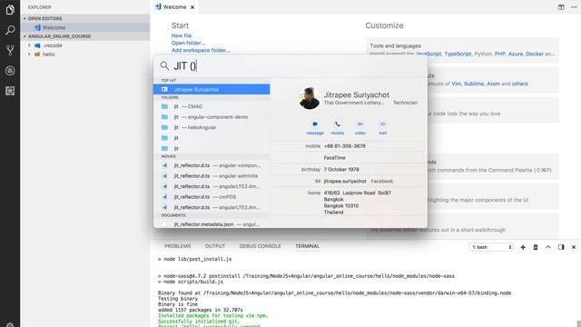Image resolution: width=581 pixels, height=327 pixels.
Task: Click the TypeScript language link
Action: (x=458, y=54)
